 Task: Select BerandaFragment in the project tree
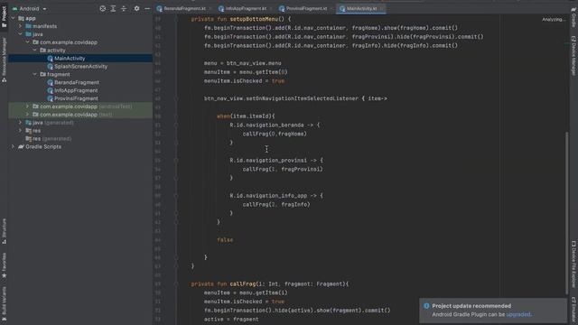(x=76, y=82)
